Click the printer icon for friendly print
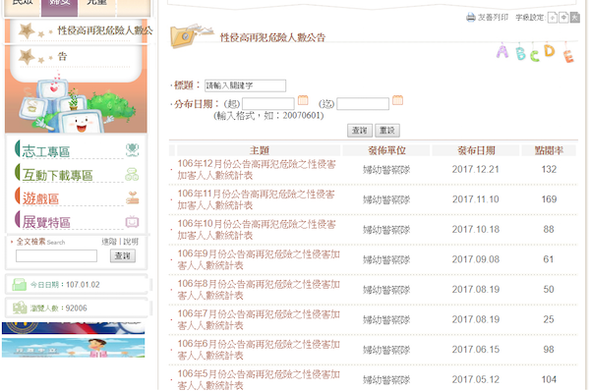 click(x=471, y=17)
